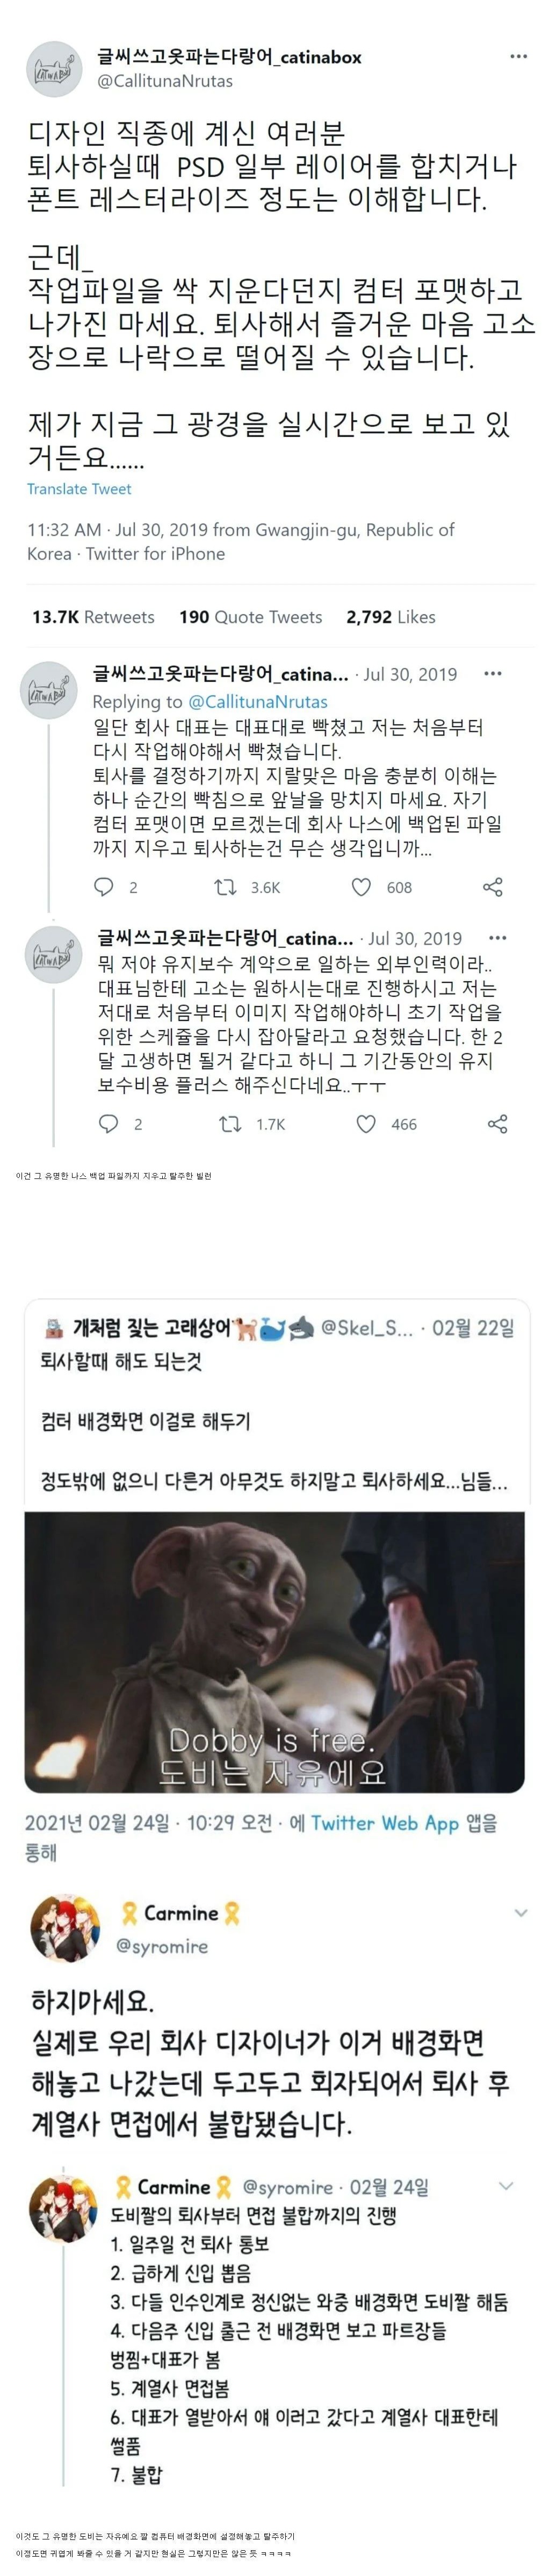This screenshot has width=549, height=2576.
Task: Open more options on first reply tweet
Action: tap(493, 673)
